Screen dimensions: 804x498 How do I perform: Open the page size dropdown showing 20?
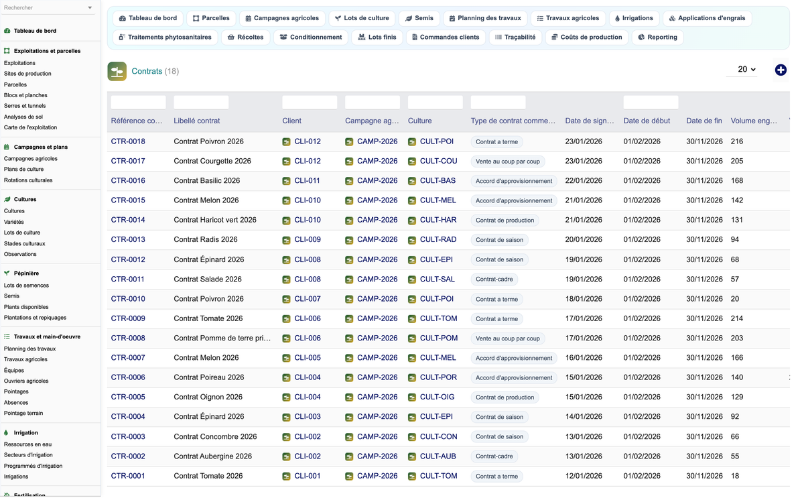[x=742, y=69]
